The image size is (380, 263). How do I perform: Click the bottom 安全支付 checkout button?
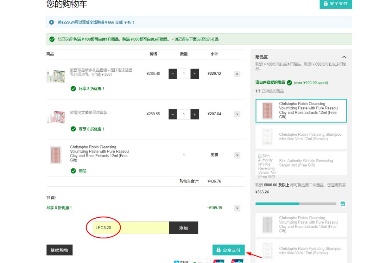click(229, 250)
